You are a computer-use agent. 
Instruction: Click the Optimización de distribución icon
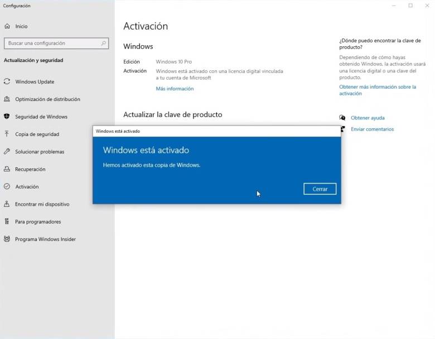[7, 99]
